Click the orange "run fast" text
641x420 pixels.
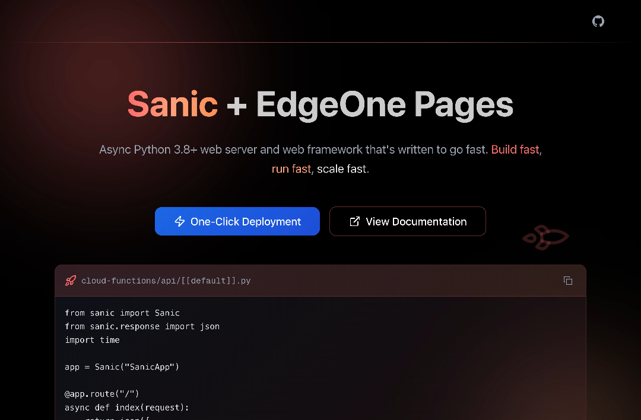pos(291,169)
